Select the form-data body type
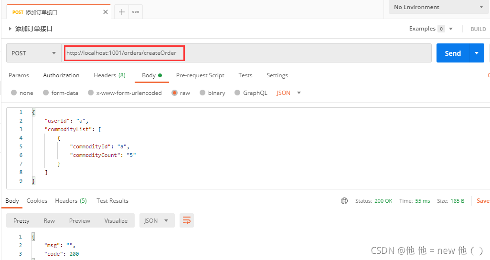 click(61, 93)
